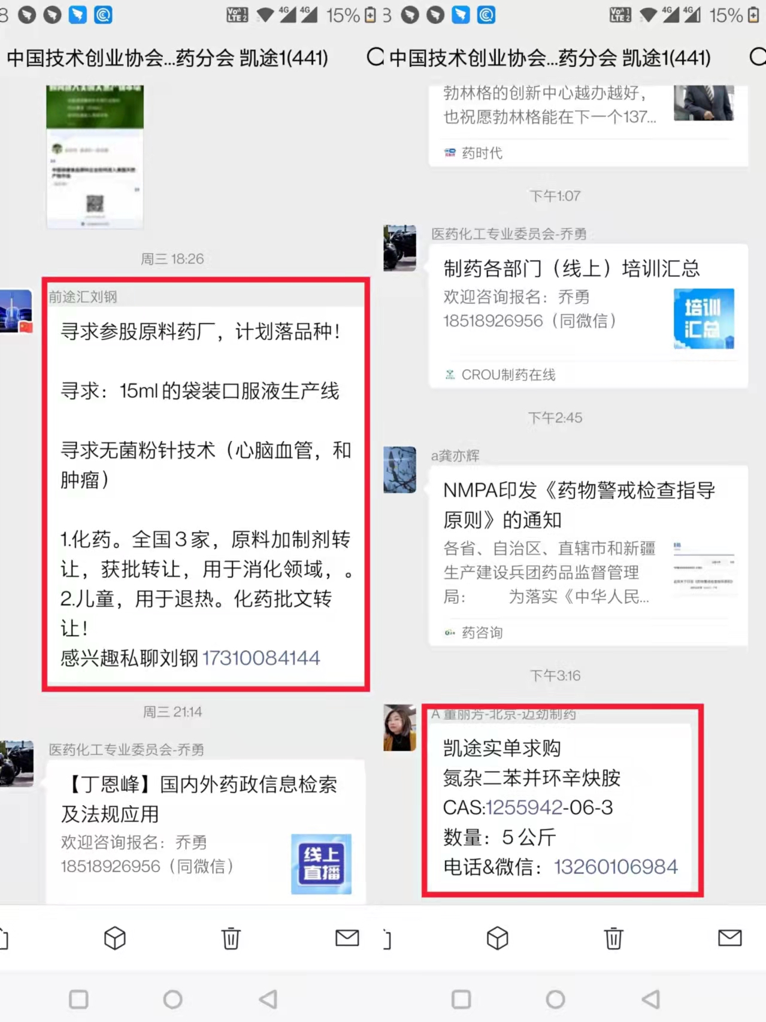Tap the home circle button in right screen
The height and width of the screenshot is (1022, 766).
point(555,999)
